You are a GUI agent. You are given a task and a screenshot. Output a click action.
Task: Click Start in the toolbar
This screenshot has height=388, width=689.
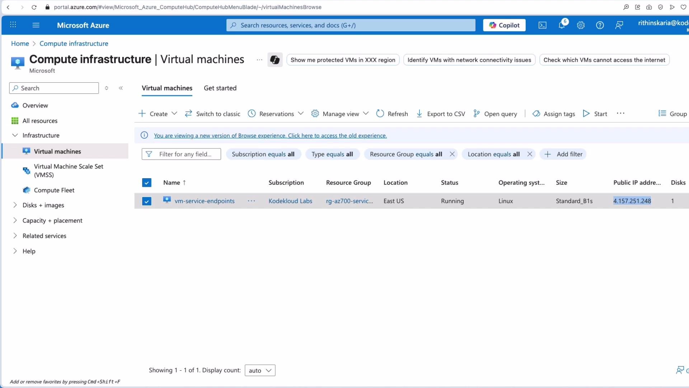point(595,114)
